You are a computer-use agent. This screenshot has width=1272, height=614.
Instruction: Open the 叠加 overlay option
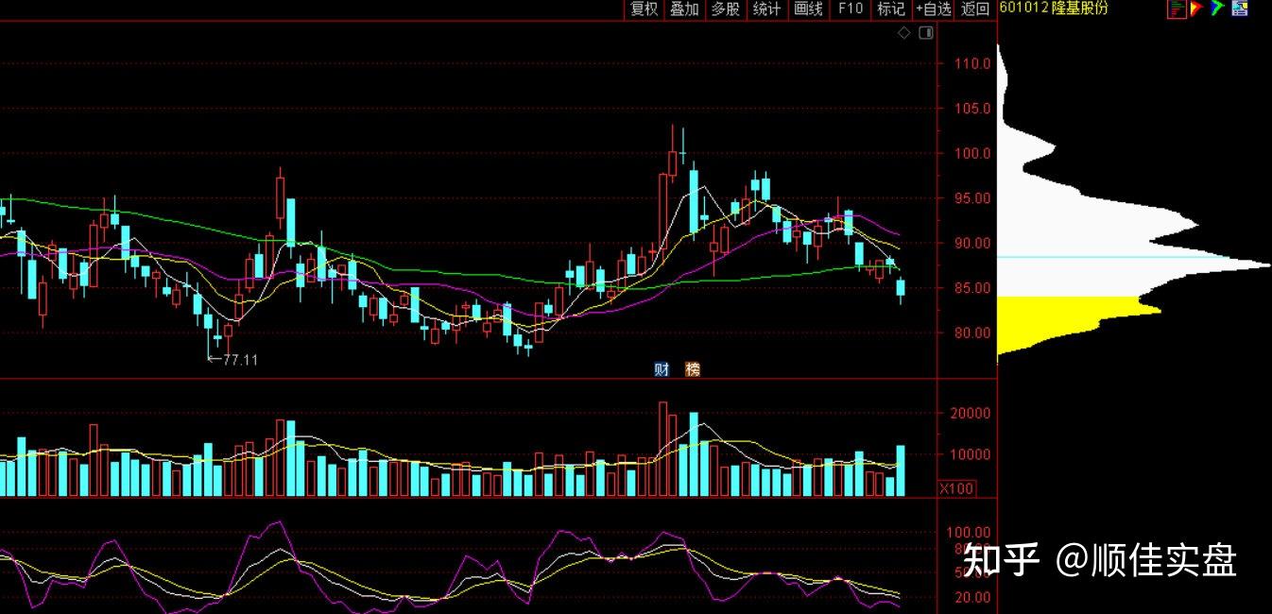click(x=684, y=9)
